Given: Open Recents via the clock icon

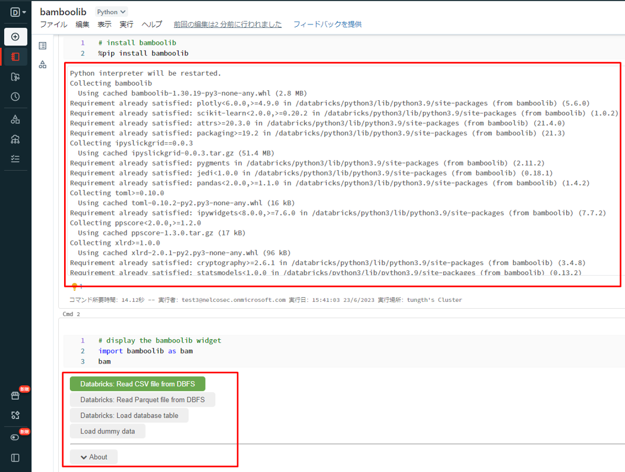Looking at the screenshot, I should [x=16, y=97].
